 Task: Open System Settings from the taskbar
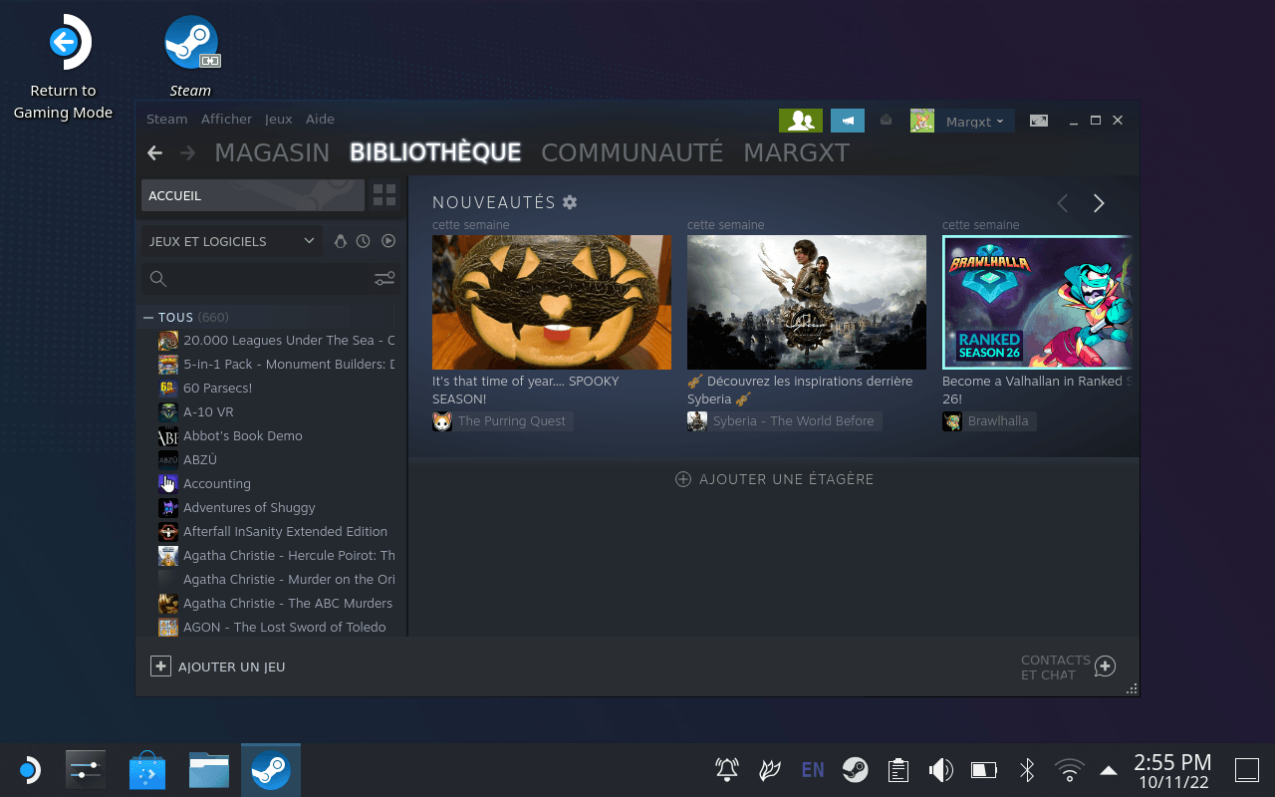(86, 770)
